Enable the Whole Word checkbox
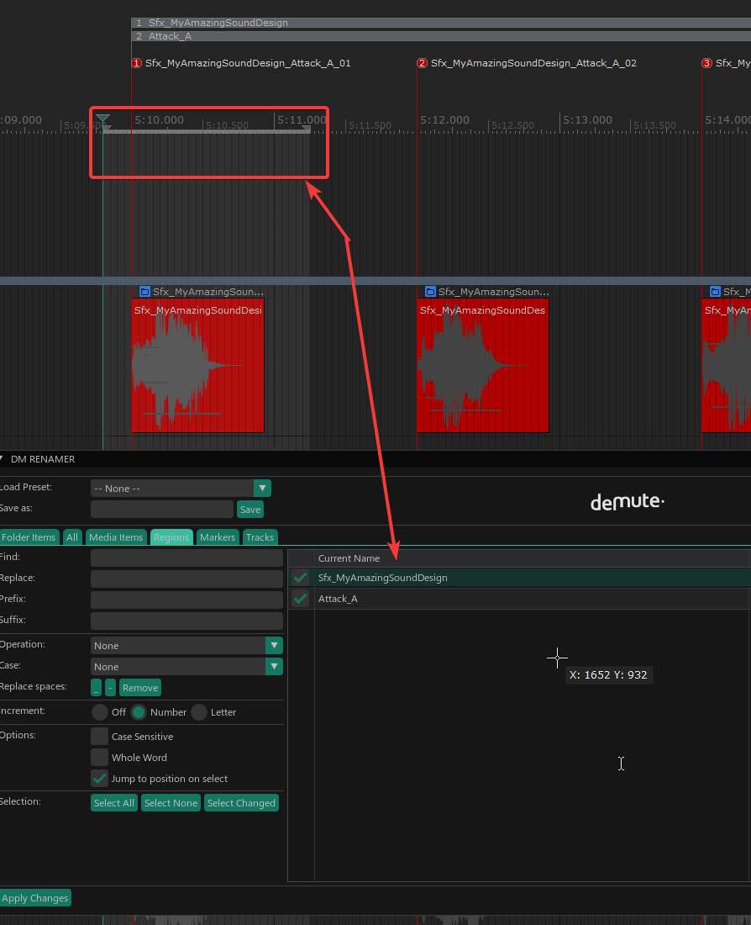751x925 pixels. 100,758
